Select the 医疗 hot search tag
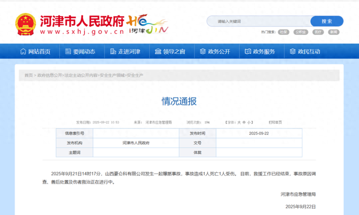 [318, 32]
